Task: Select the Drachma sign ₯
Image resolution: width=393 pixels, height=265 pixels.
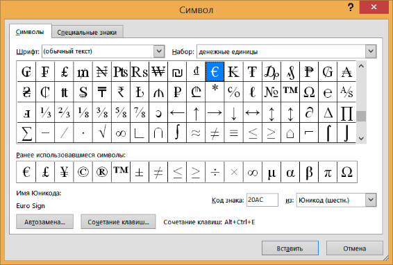Action: point(271,71)
